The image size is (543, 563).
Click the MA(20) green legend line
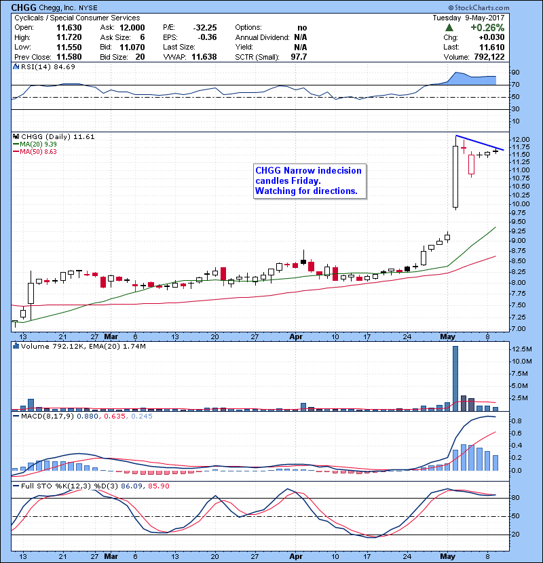[16, 144]
